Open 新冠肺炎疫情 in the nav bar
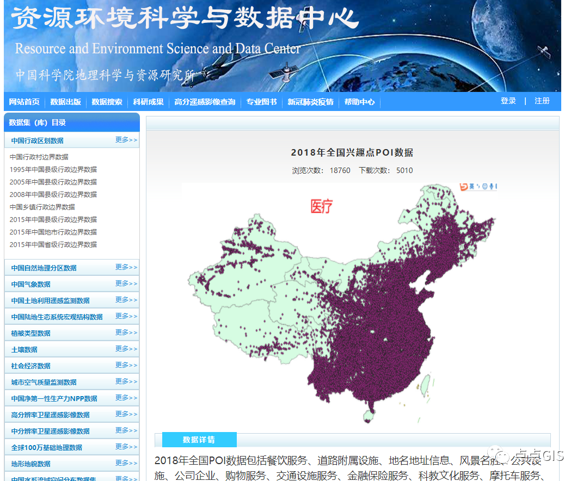The width and height of the screenshot is (583, 481). pos(310,102)
